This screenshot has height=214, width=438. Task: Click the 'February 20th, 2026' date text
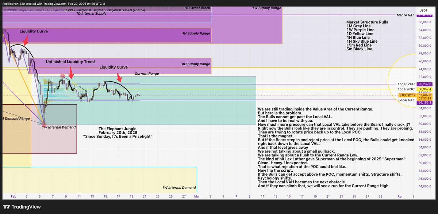click(x=118, y=133)
